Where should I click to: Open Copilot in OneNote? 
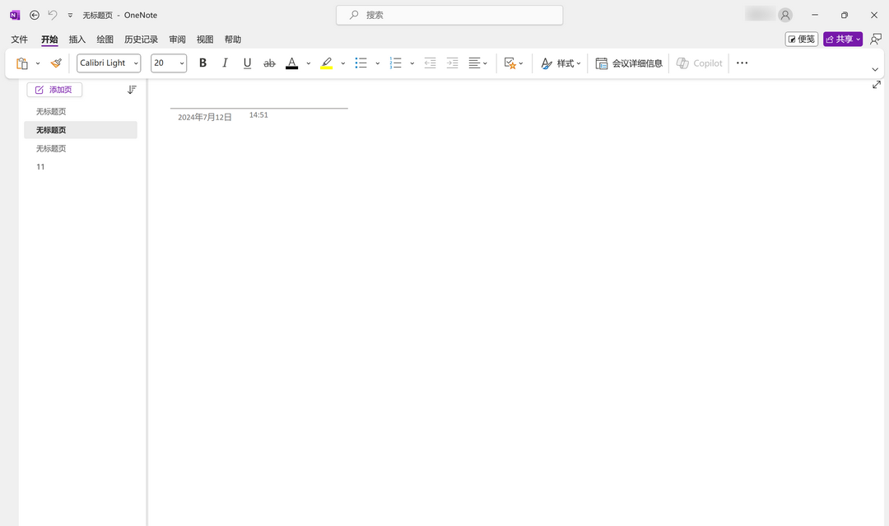coord(699,63)
